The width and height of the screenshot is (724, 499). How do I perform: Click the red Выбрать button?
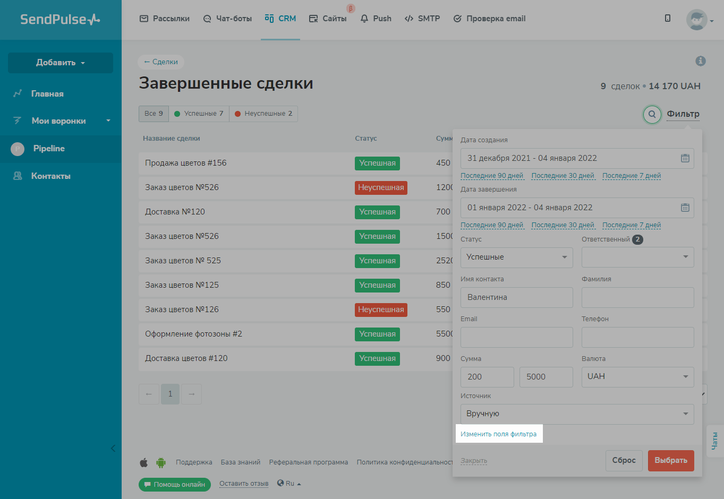pos(670,461)
